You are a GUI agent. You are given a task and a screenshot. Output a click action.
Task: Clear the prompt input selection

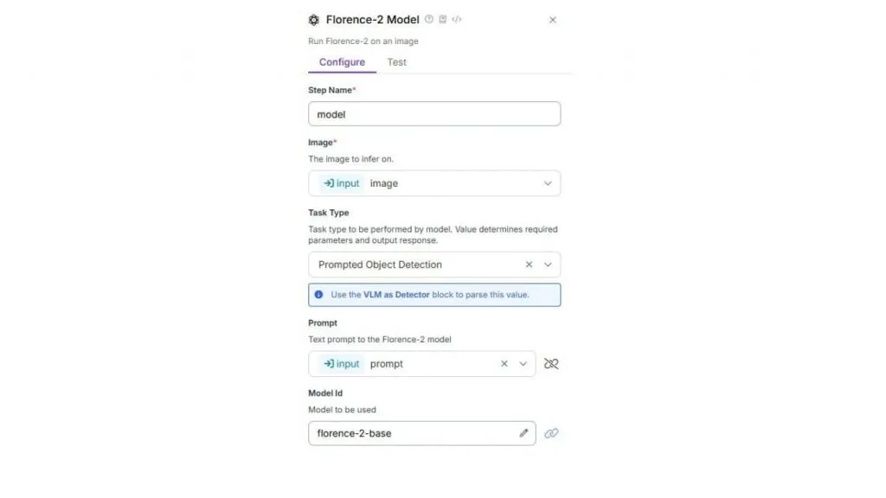[x=504, y=364]
